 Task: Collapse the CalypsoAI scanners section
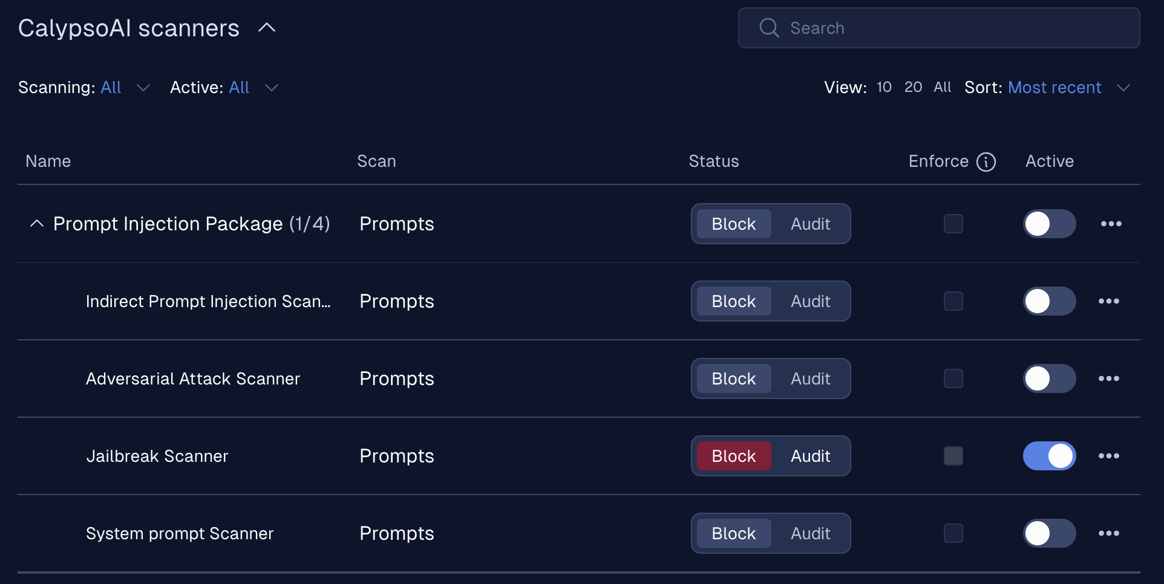coord(267,28)
